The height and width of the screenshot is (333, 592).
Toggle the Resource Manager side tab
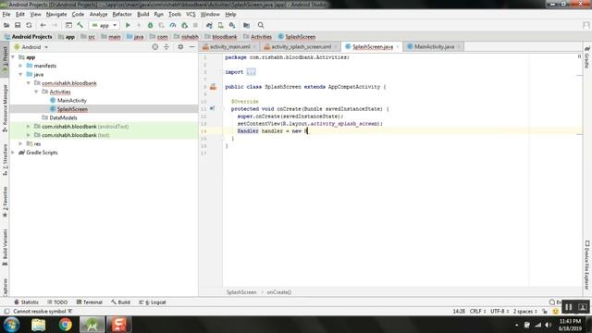[x=5, y=108]
